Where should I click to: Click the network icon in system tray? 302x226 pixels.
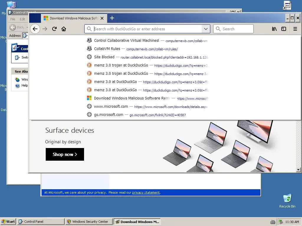pyautogui.click(x=281, y=222)
